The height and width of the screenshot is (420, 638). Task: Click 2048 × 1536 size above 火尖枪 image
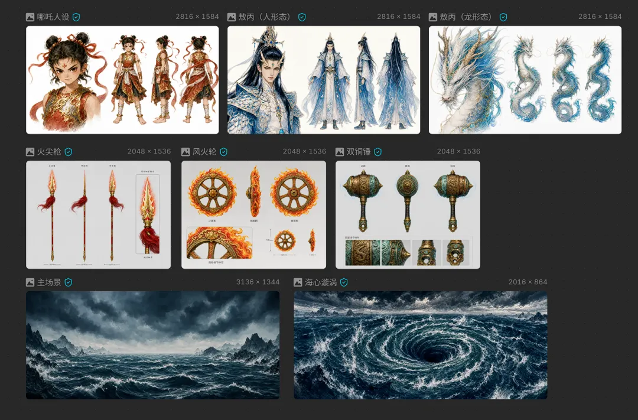(149, 151)
